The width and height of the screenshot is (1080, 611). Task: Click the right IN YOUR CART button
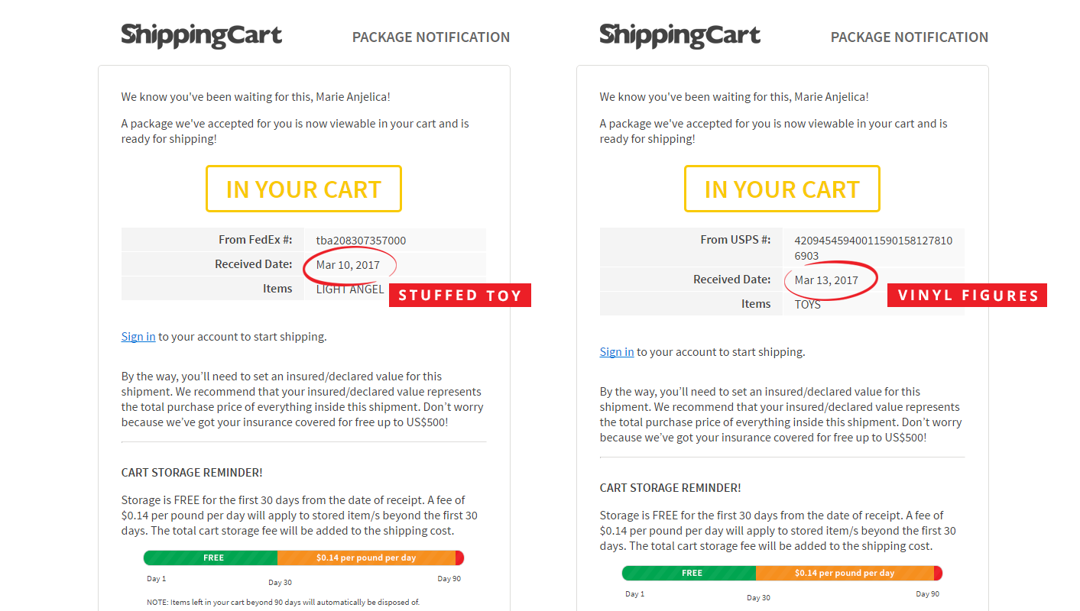(782, 189)
